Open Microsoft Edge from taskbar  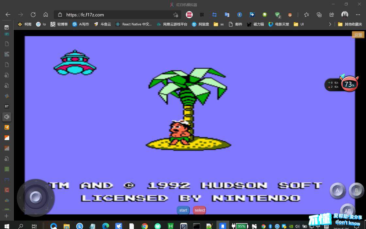point(106,226)
